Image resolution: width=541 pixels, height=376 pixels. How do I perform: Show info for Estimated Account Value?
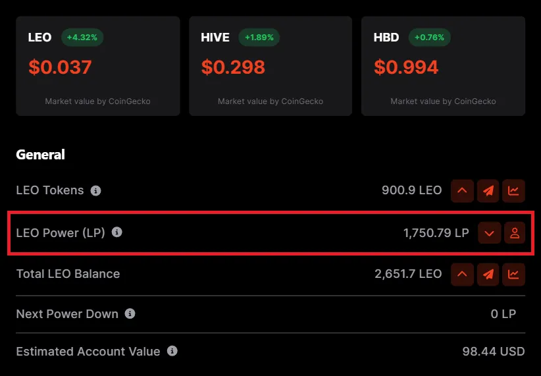[172, 351]
